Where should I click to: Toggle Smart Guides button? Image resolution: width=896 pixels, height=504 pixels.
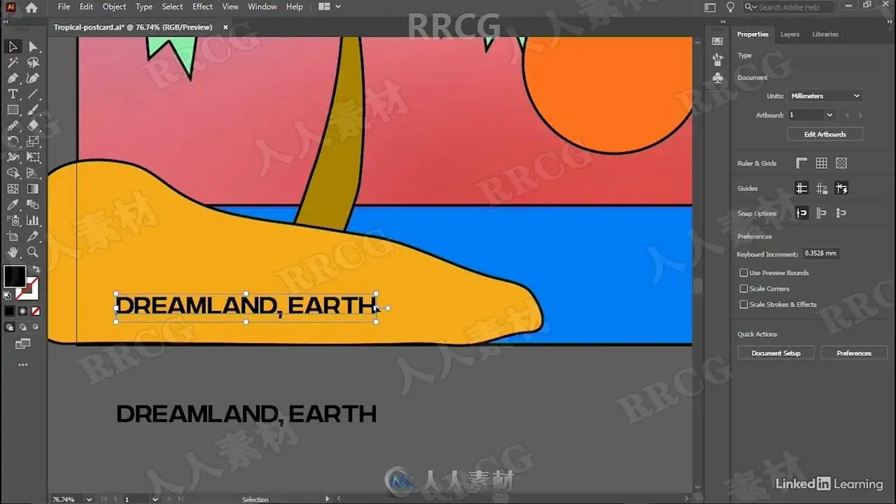click(841, 188)
